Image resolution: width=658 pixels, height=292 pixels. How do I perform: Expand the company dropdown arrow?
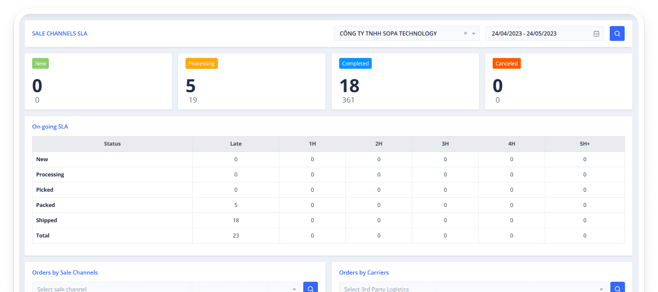pos(474,34)
